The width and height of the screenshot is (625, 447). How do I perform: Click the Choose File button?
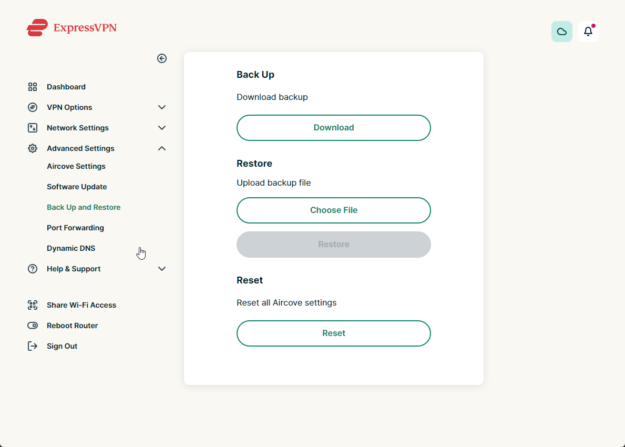coord(334,210)
